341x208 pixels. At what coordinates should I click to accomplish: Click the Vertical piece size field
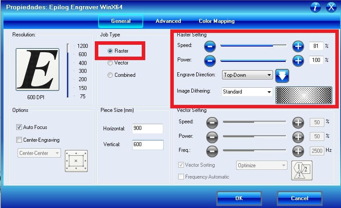tap(147, 144)
